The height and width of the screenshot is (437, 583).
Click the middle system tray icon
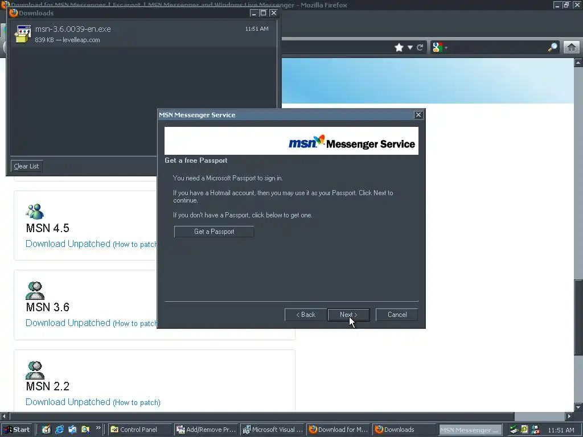click(524, 430)
